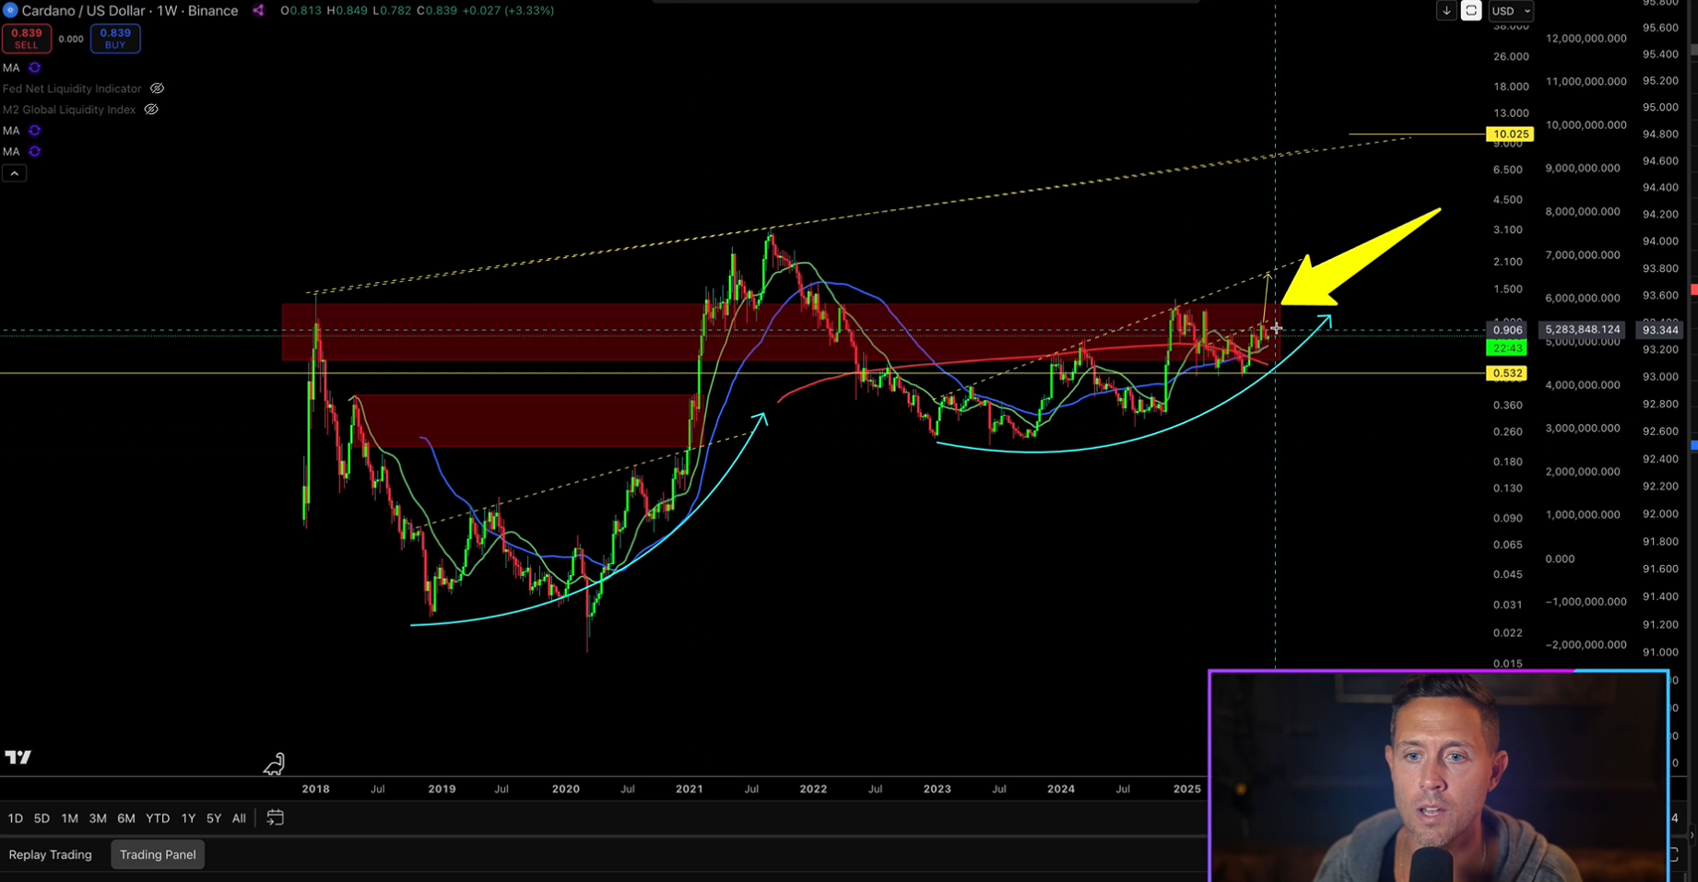This screenshot has height=882, width=1698.
Task: Click the purple share-node icon beside Binance
Action: (258, 10)
